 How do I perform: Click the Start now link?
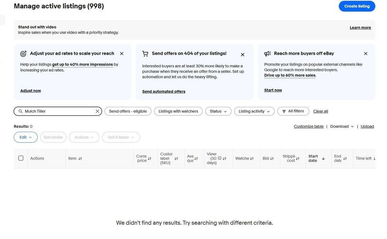click(273, 90)
